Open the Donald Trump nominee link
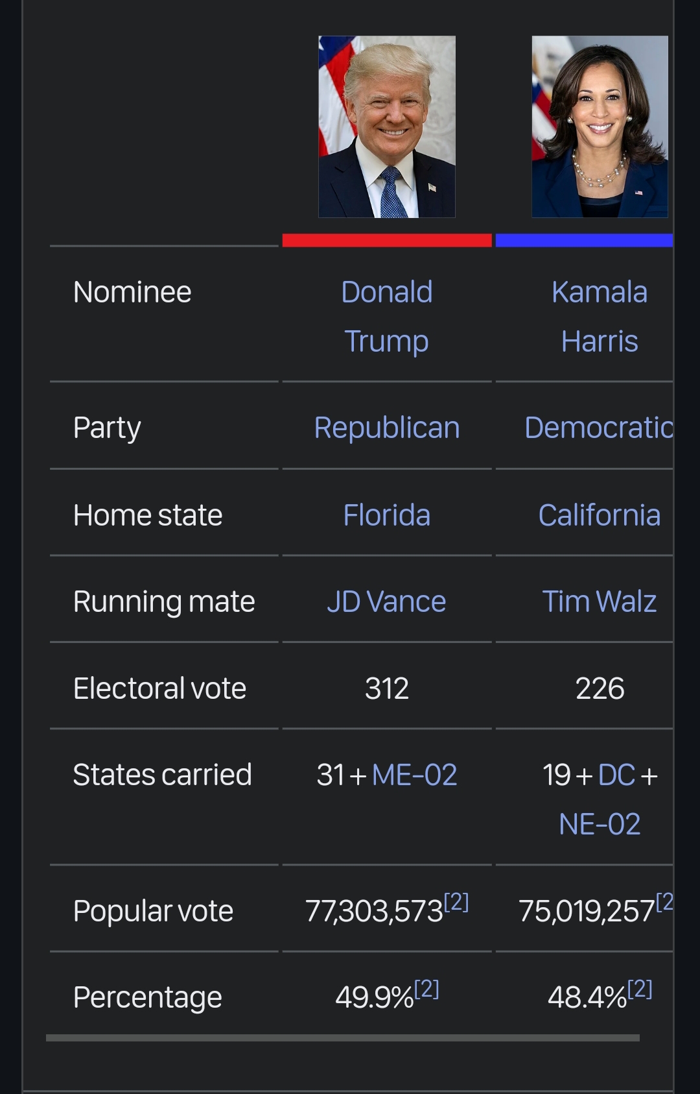The width and height of the screenshot is (700, 1094). (x=387, y=317)
